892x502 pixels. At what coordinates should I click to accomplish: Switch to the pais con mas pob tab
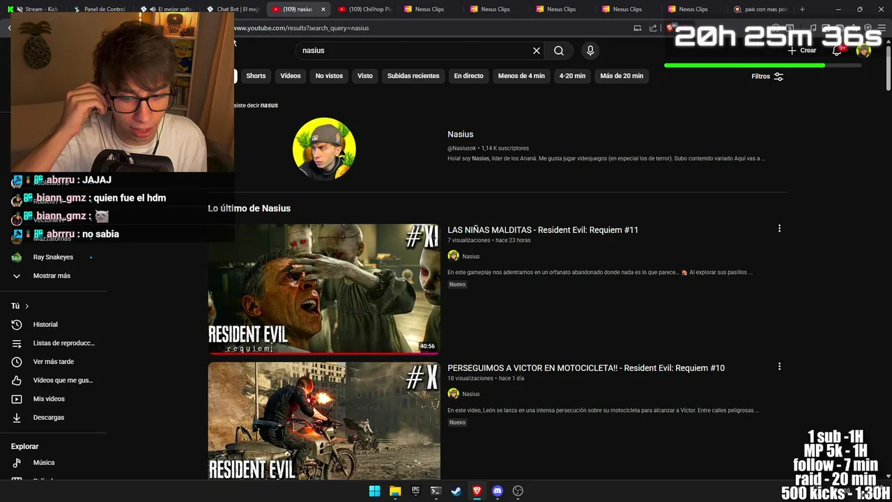(x=760, y=9)
